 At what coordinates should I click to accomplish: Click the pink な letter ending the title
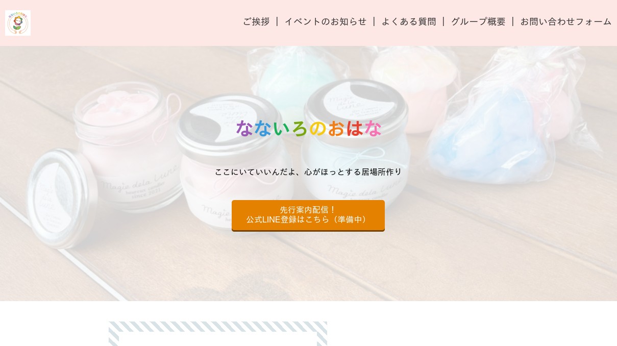pyautogui.click(x=373, y=129)
